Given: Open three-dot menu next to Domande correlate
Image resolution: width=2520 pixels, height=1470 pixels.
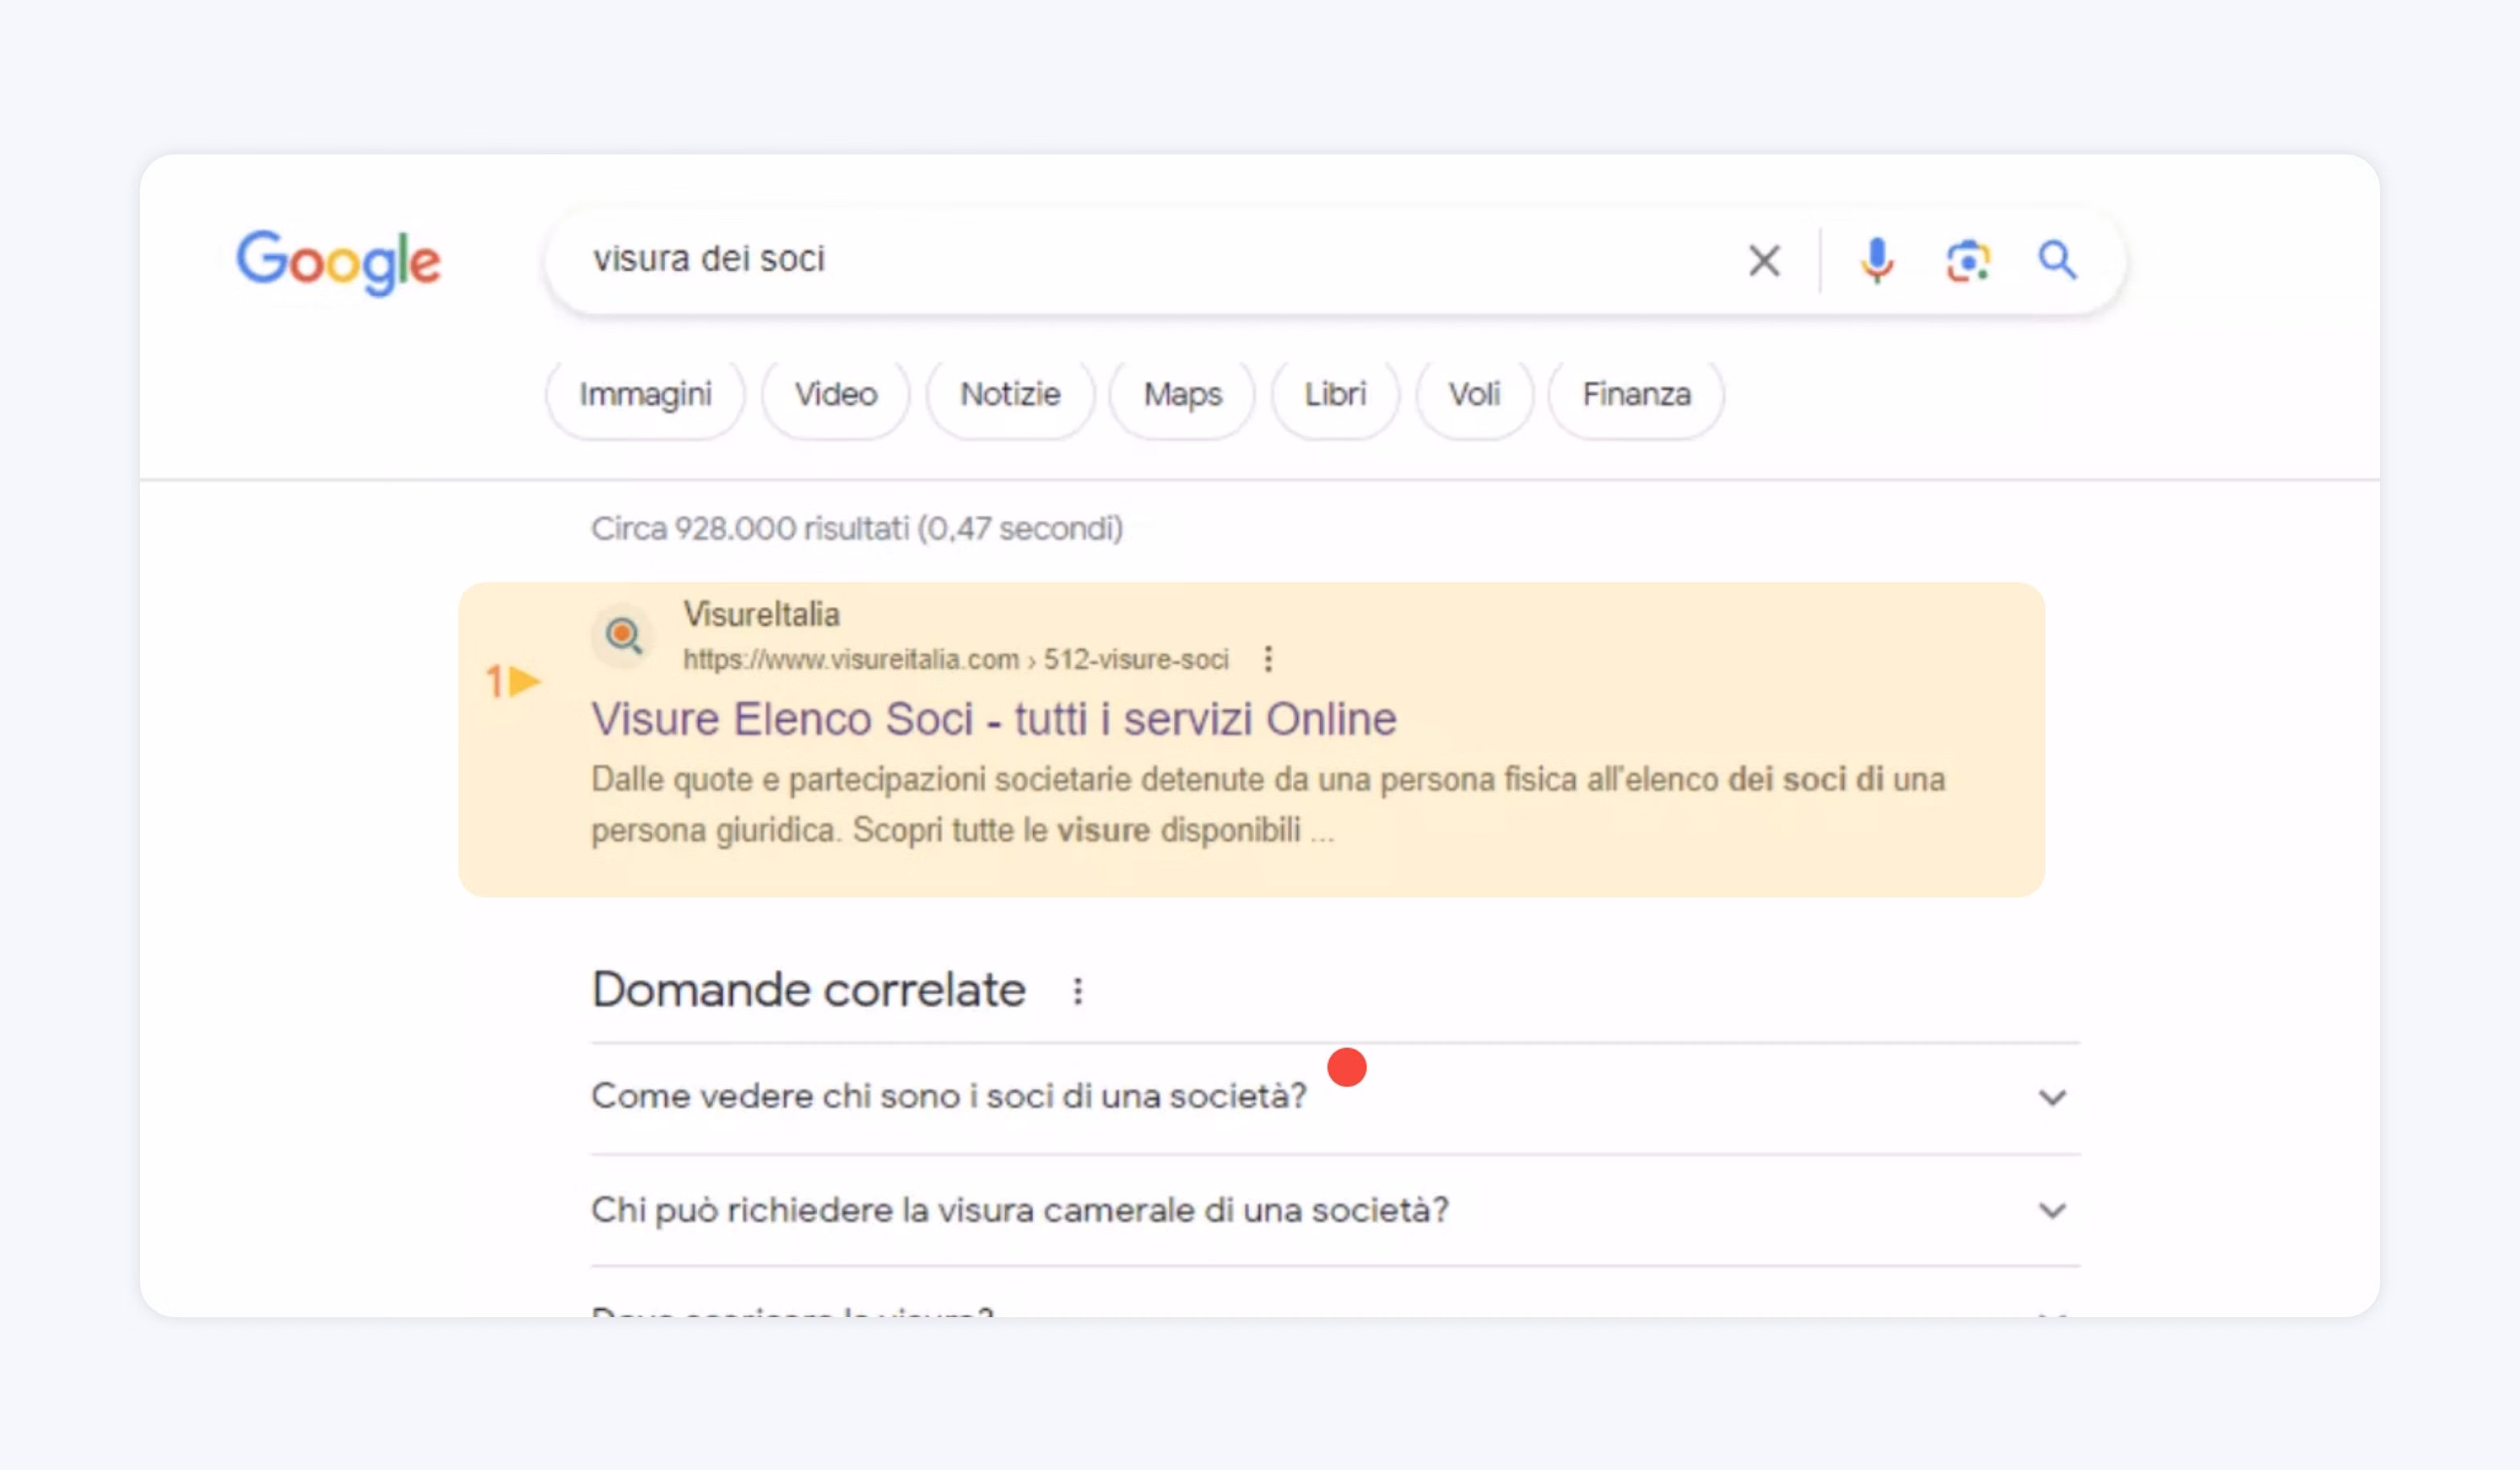Looking at the screenshot, I should point(1077,991).
